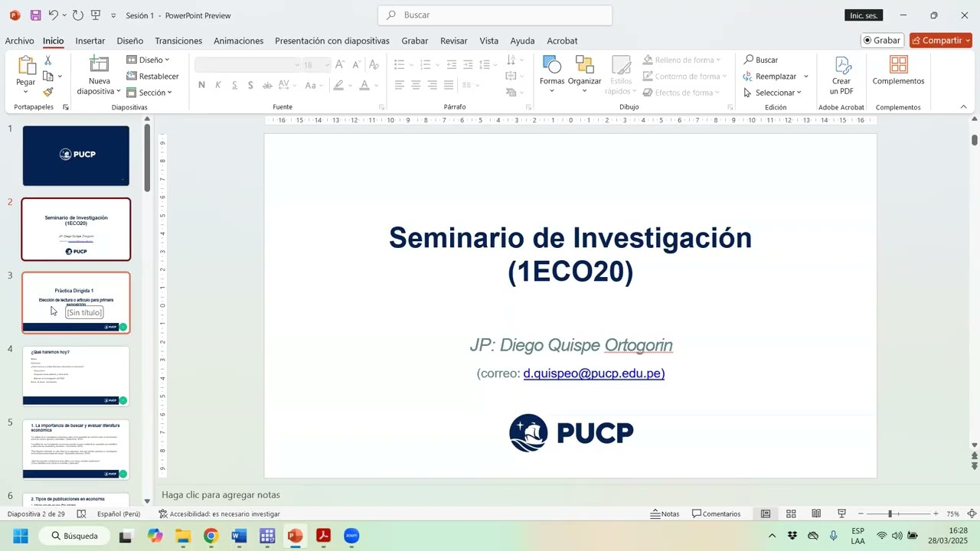This screenshot has height=551, width=980.
Task: Click the Save icon in the title bar
Action: pyautogui.click(x=35, y=15)
